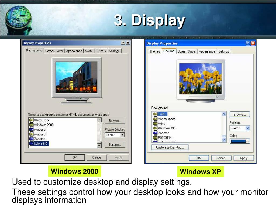Click the Windows 2000 wallpaper file icon
This screenshot has height=207, width=276.
pyautogui.click(x=31, y=125)
